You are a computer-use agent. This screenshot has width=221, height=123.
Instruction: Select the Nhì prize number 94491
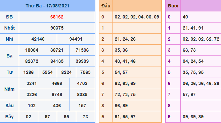(76, 39)
